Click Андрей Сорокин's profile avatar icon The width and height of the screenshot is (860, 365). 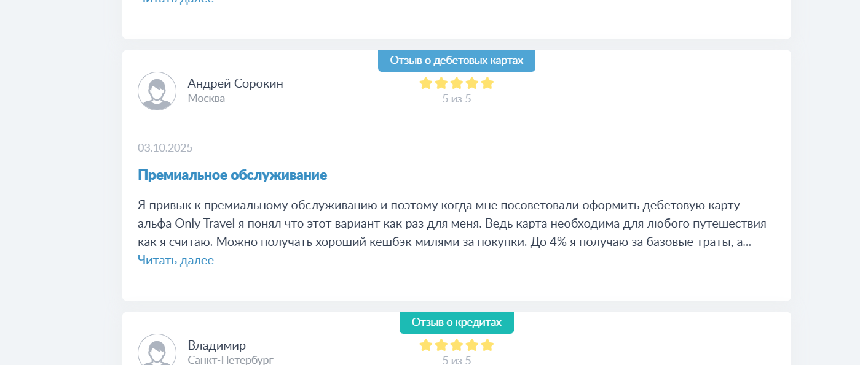(x=157, y=91)
